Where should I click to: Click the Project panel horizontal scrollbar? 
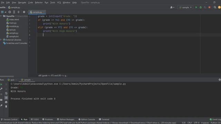[7, 76]
